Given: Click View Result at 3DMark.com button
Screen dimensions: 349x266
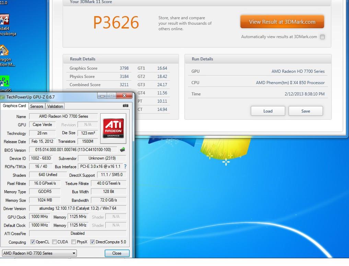Looking at the screenshot, I should pyautogui.click(x=282, y=22).
